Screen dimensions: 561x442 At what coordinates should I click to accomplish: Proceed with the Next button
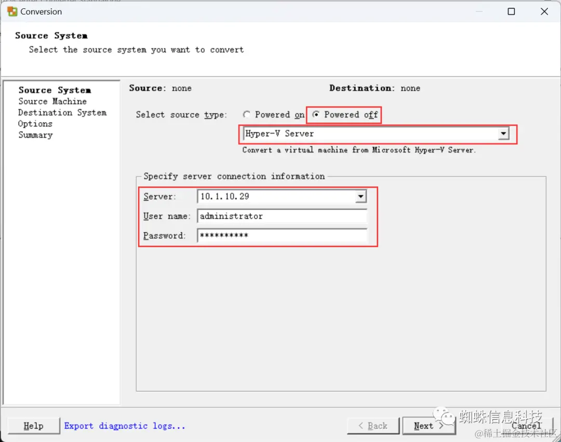coord(429,426)
